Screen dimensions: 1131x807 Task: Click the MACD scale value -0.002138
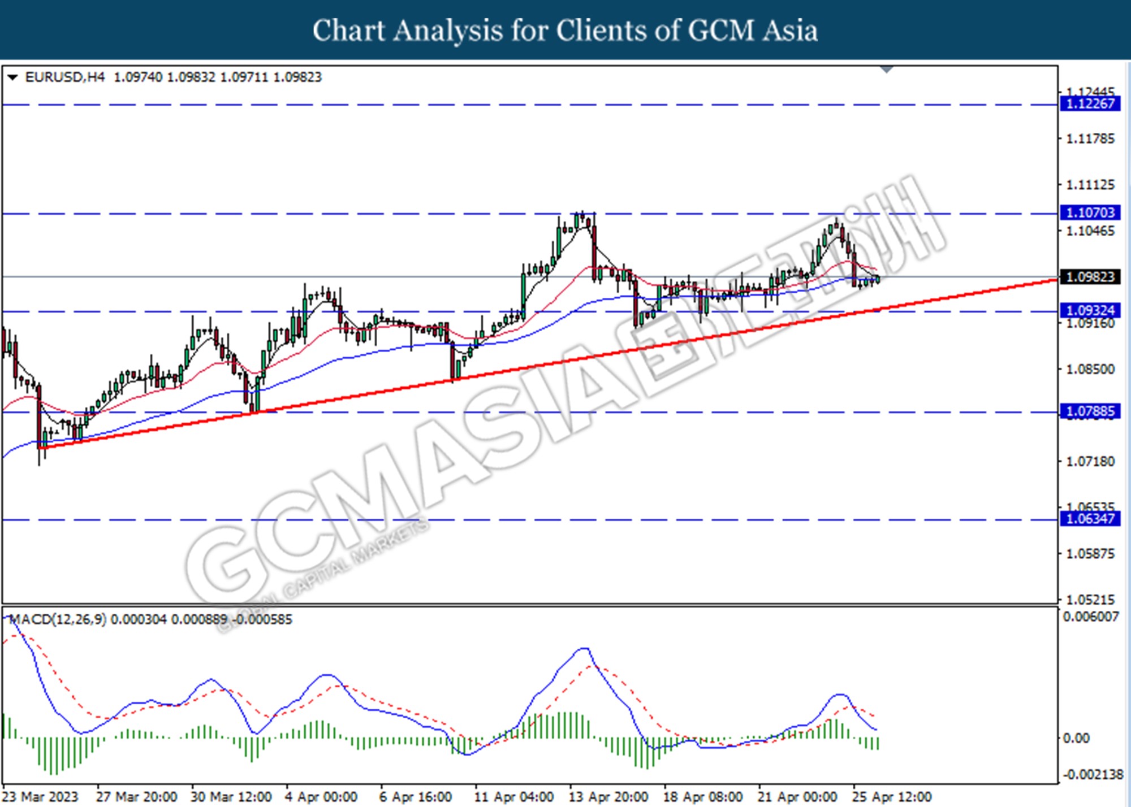coord(1093,775)
